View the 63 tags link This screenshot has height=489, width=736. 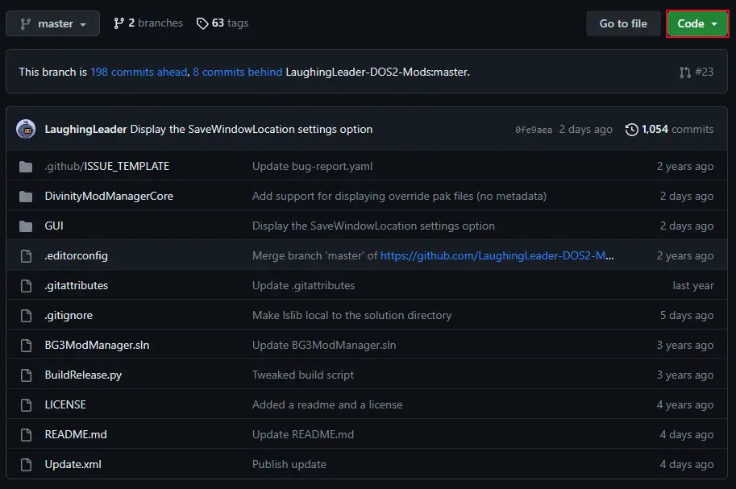click(x=222, y=23)
